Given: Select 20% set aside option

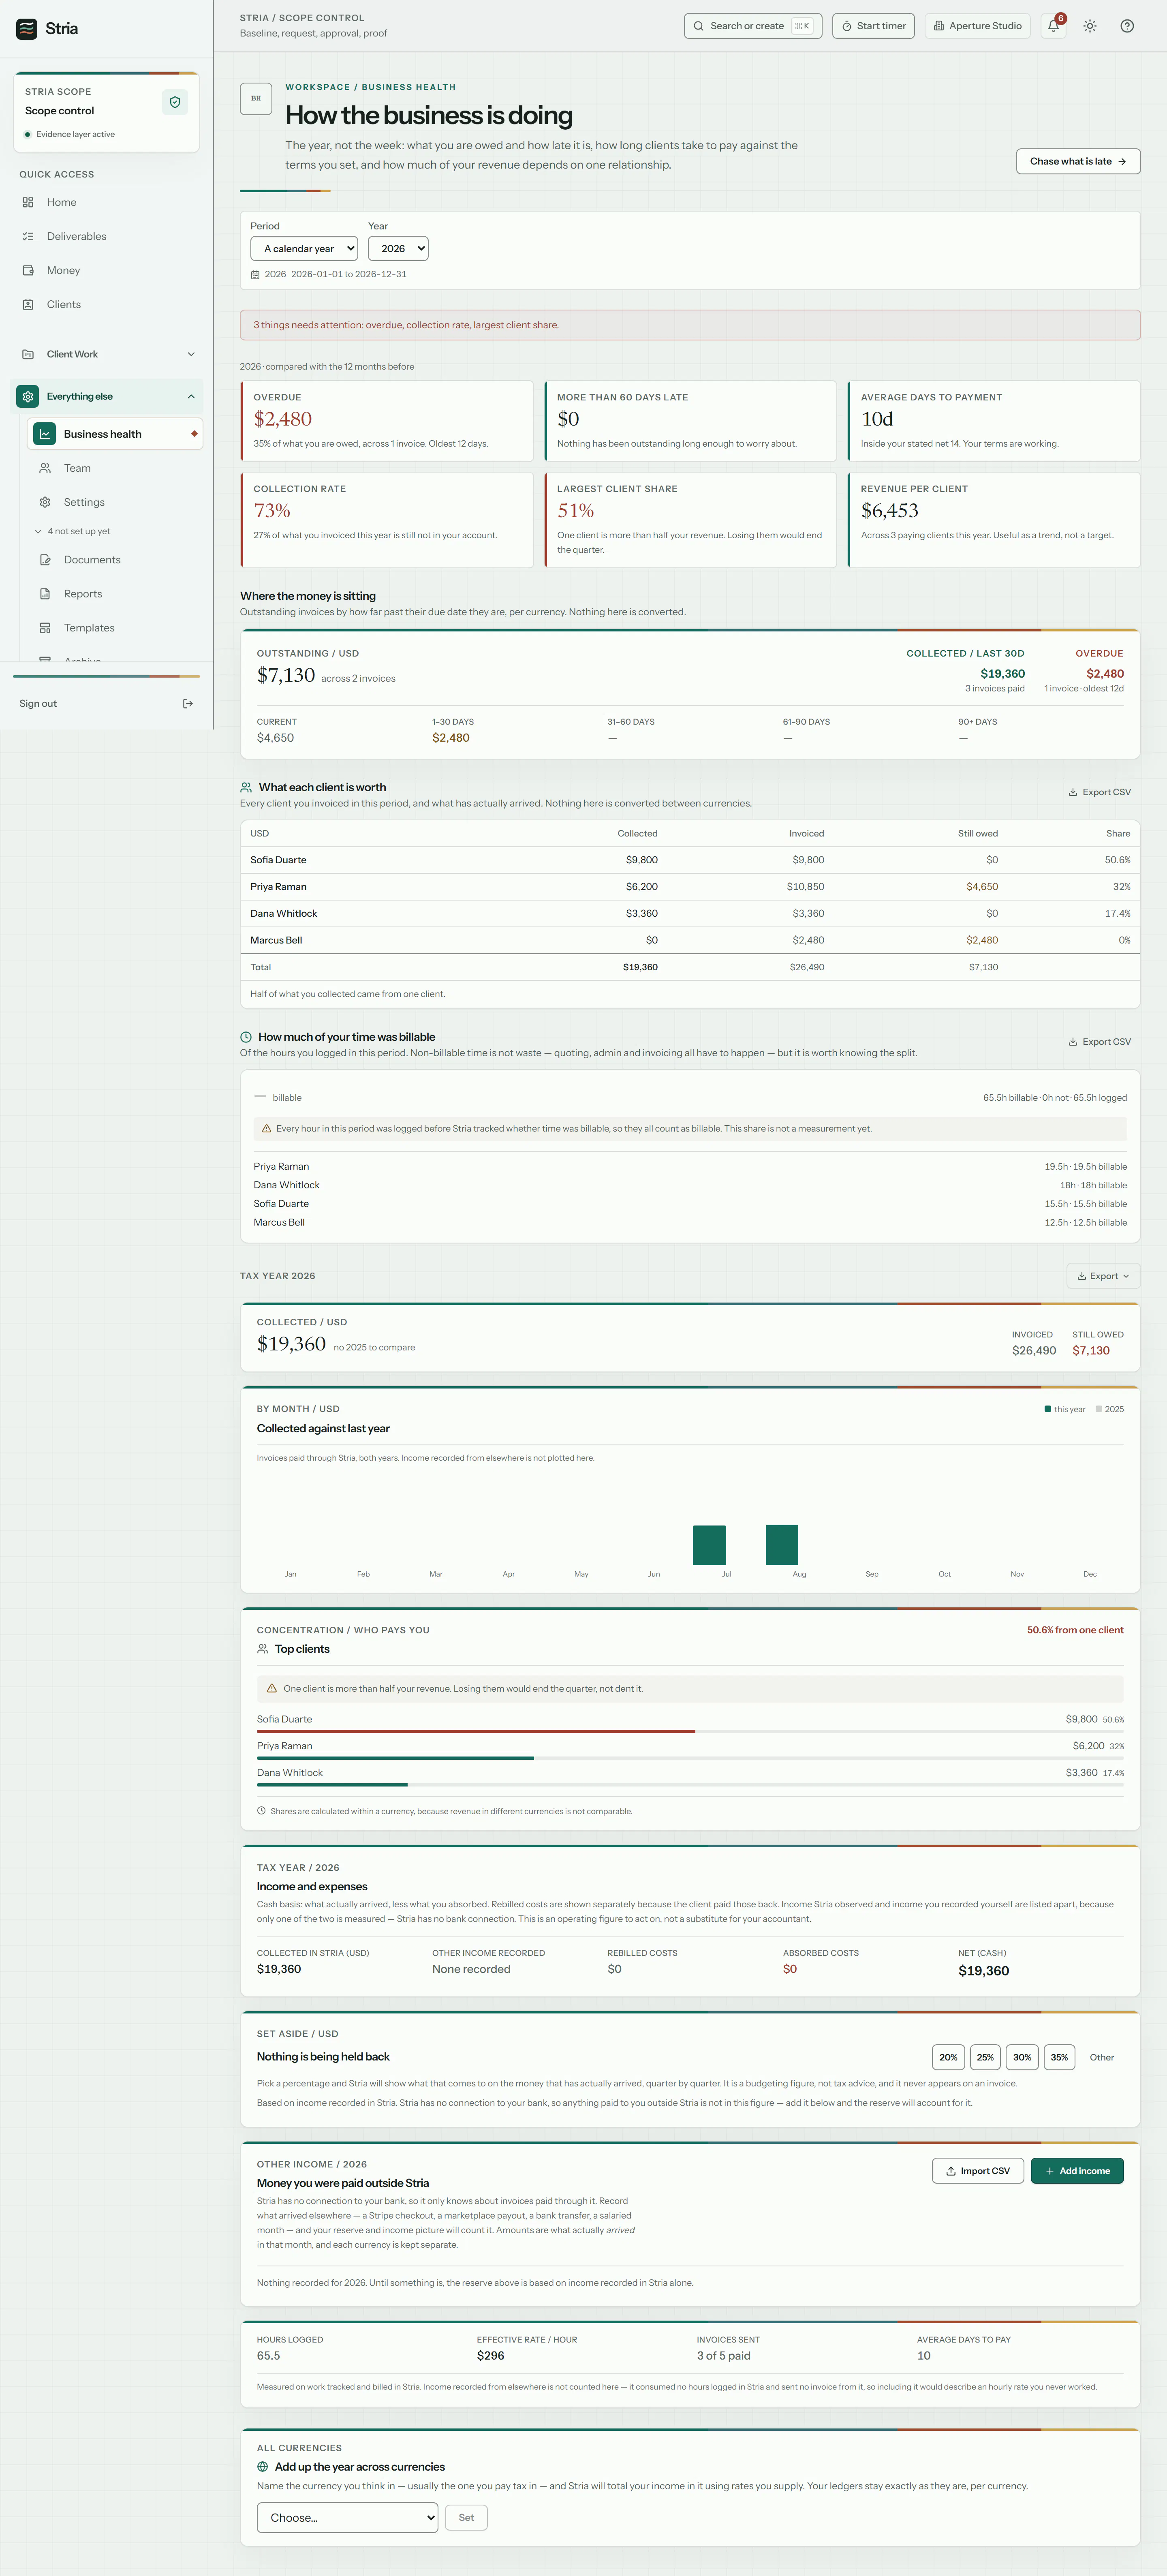Looking at the screenshot, I should click(x=948, y=2057).
